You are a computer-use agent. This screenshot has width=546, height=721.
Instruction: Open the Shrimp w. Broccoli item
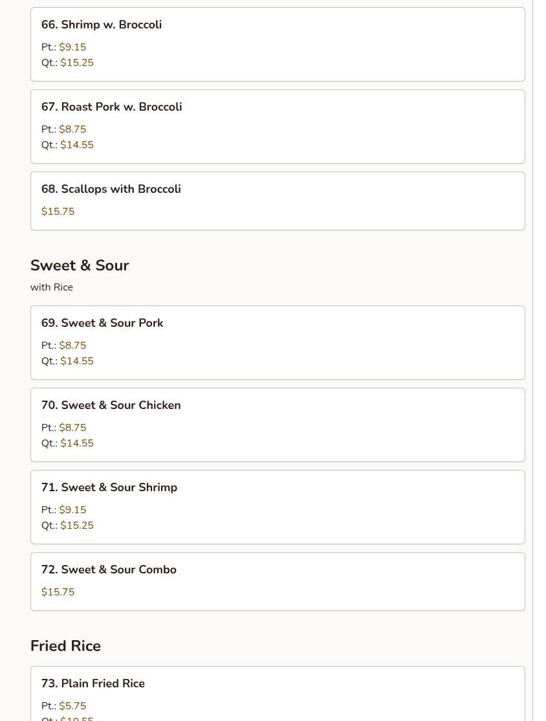(102, 25)
